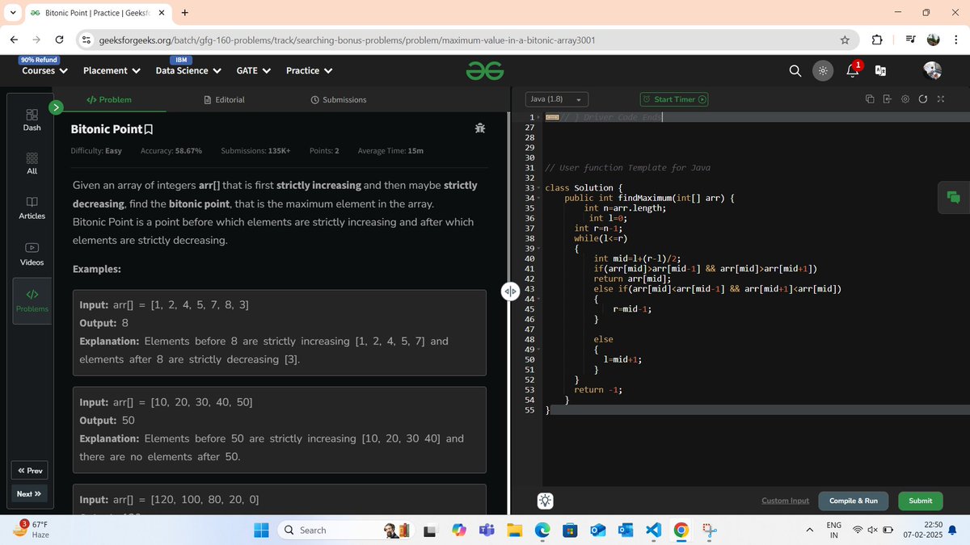This screenshot has height=545, width=970.
Task: Go back in the browser
Action: 15,40
